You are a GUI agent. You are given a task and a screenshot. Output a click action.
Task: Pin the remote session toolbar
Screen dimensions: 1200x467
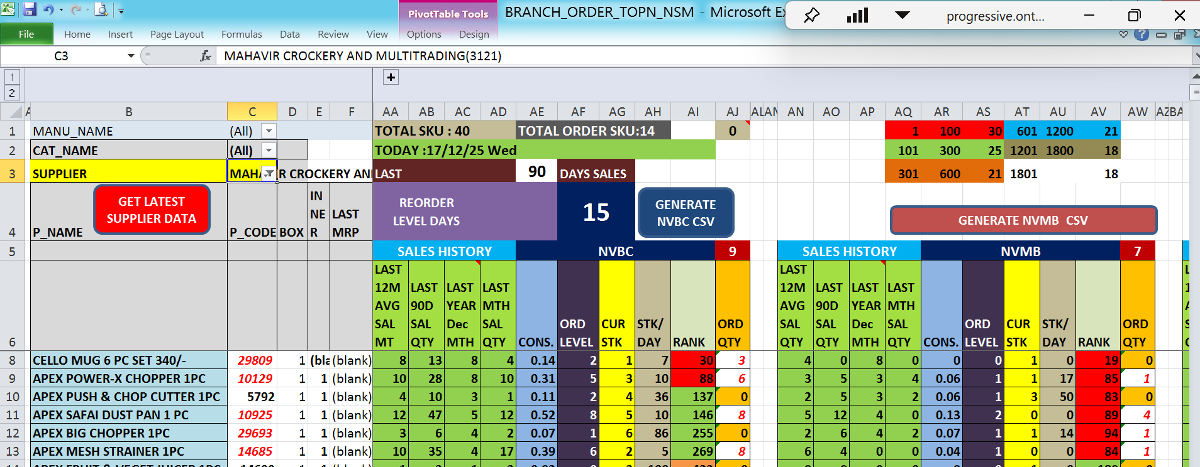pos(812,15)
